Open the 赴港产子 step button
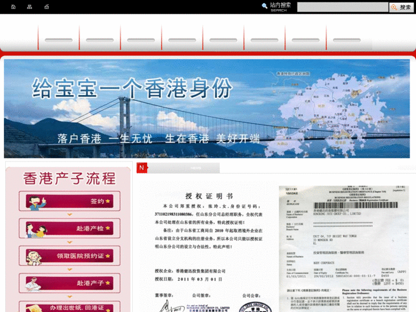The height and width of the screenshot is (312, 416). (x=69, y=283)
